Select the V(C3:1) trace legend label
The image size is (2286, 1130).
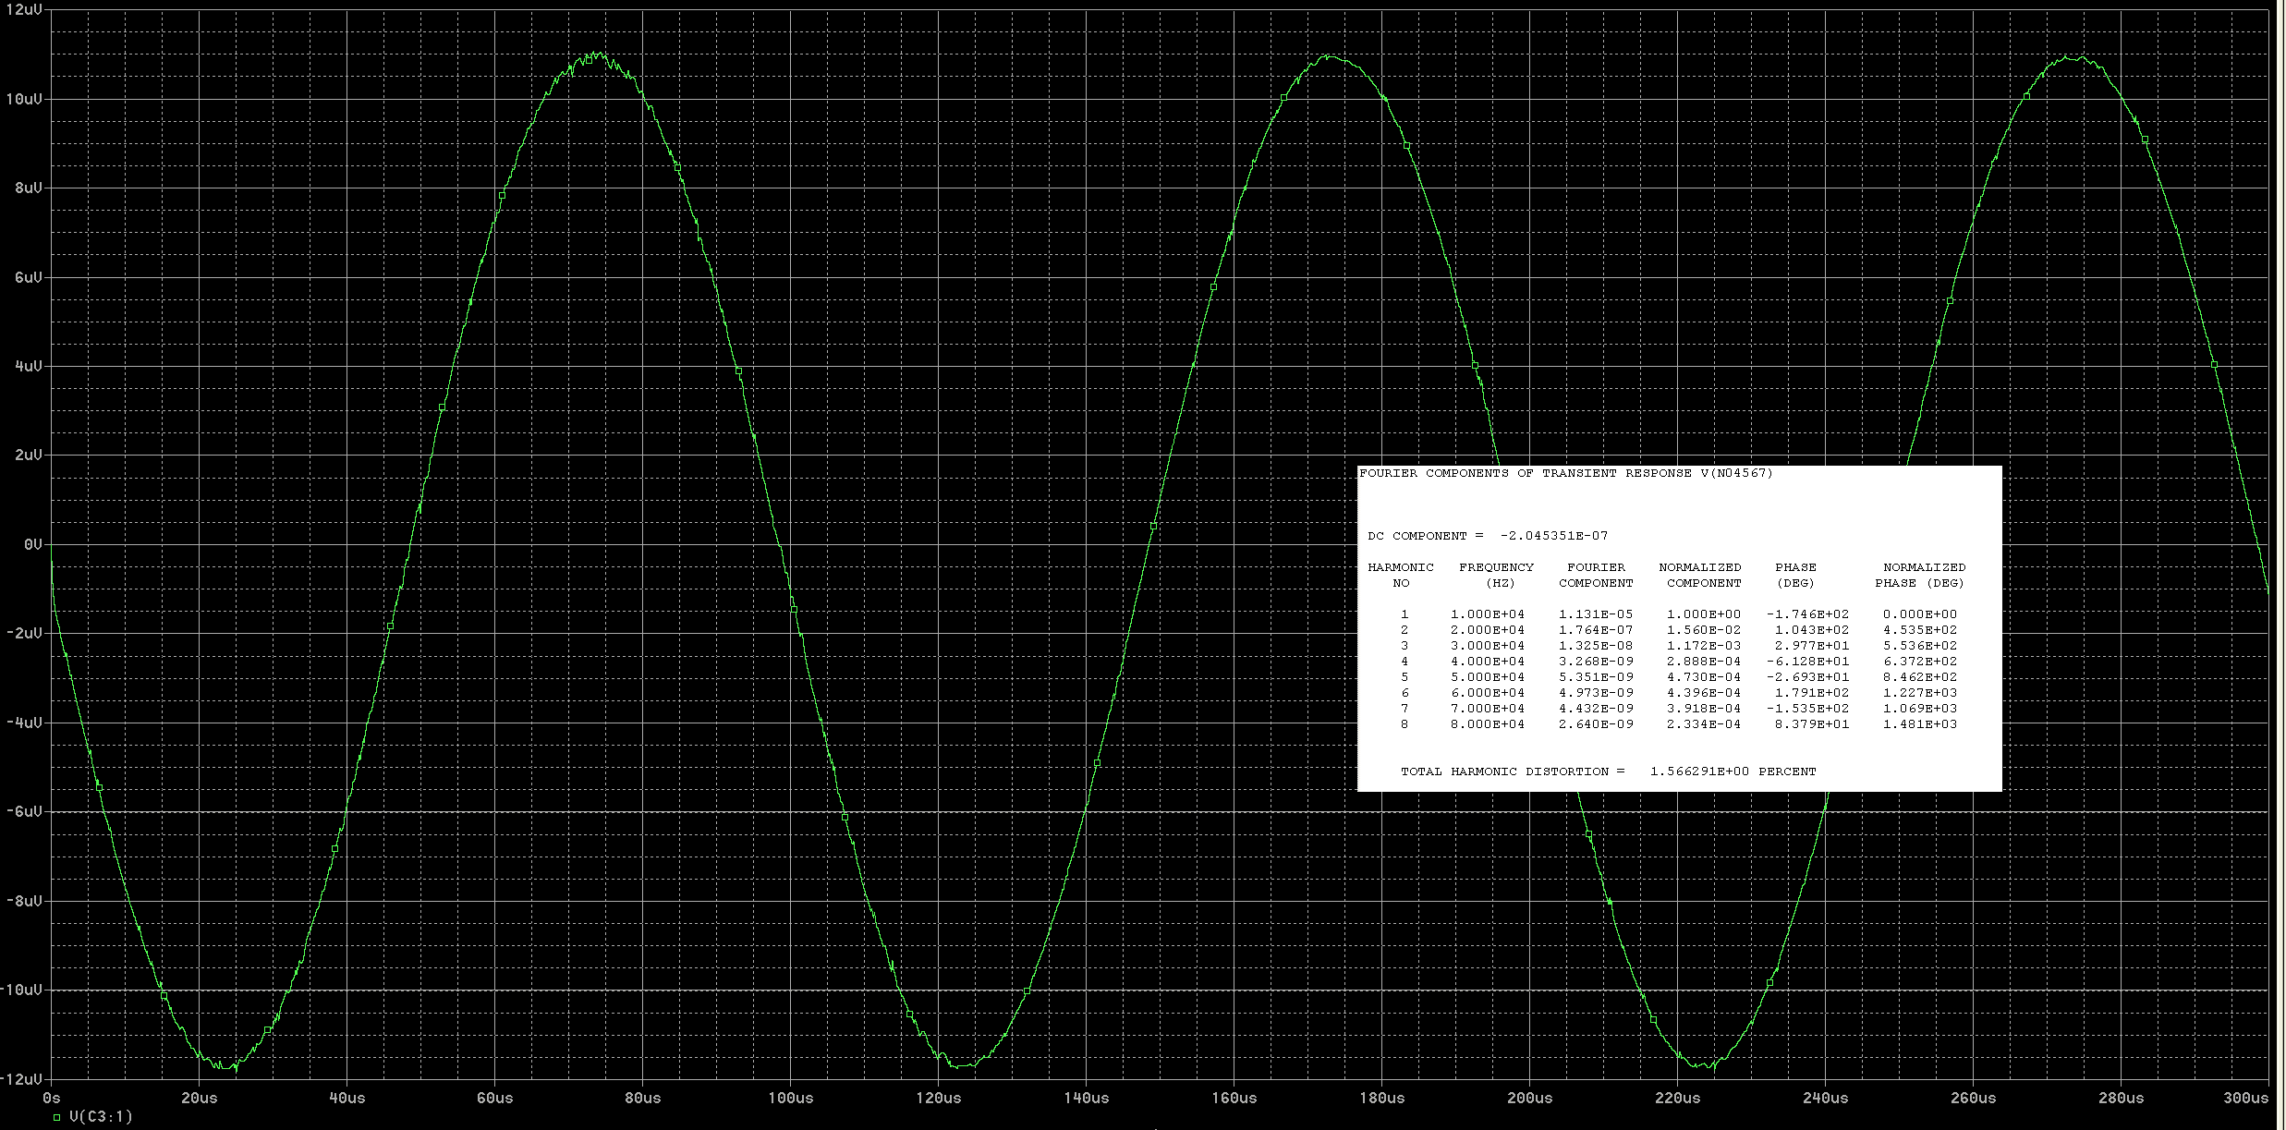(x=101, y=1117)
